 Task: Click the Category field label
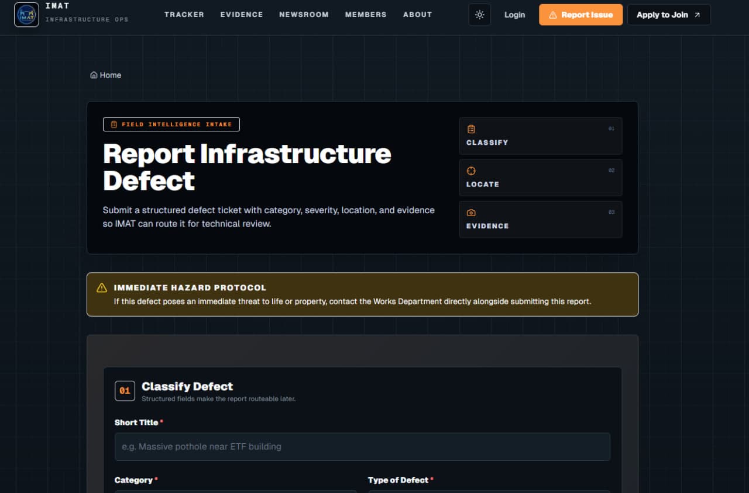pyautogui.click(x=136, y=480)
